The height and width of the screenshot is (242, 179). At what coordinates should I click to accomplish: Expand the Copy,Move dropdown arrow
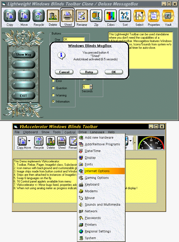pos(29,141)
